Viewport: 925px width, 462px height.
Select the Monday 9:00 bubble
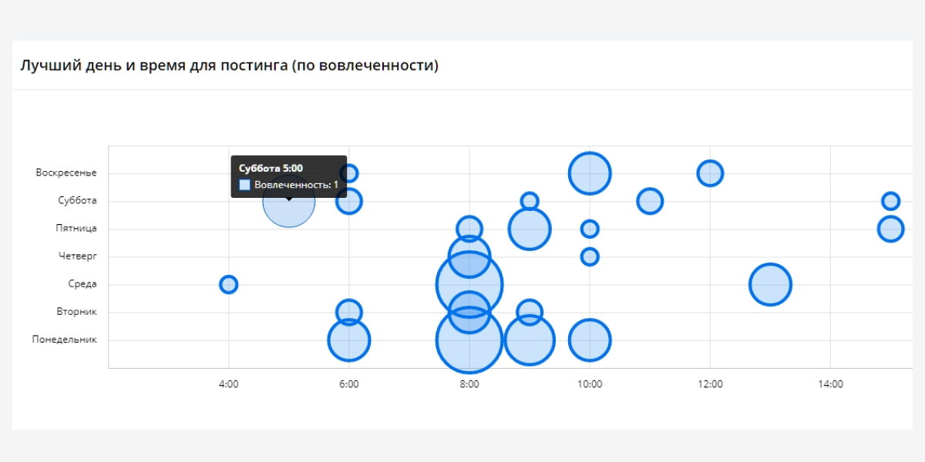coord(530,340)
